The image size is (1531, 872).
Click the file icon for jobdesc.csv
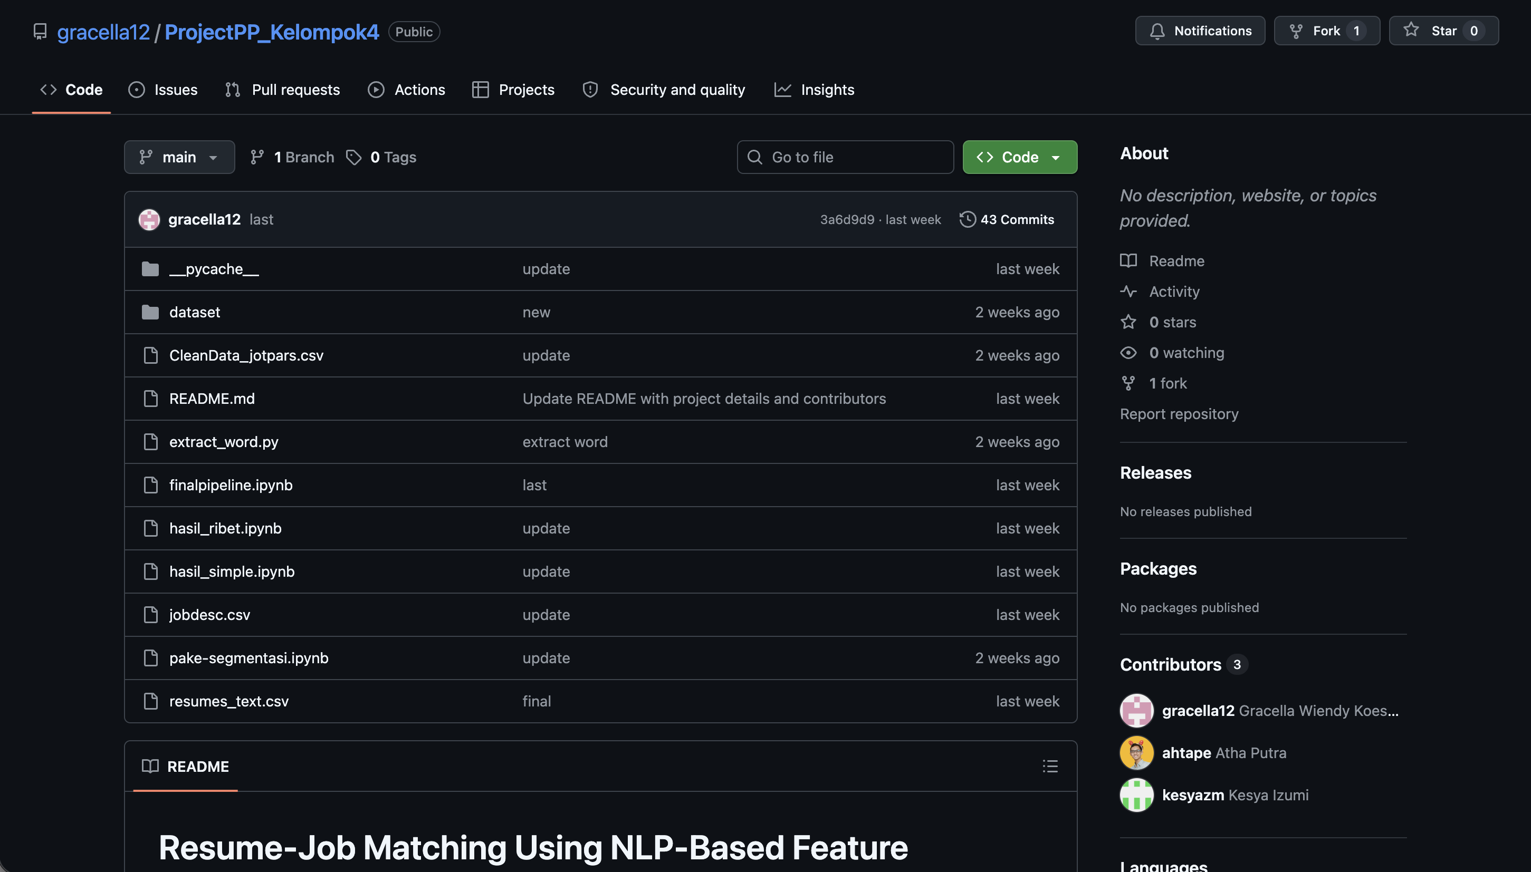(x=150, y=615)
